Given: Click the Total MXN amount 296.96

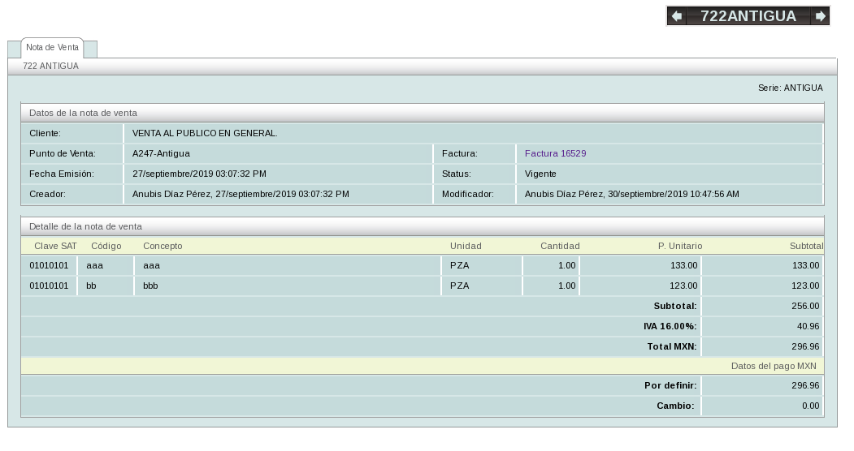Looking at the screenshot, I should point(804,346).
